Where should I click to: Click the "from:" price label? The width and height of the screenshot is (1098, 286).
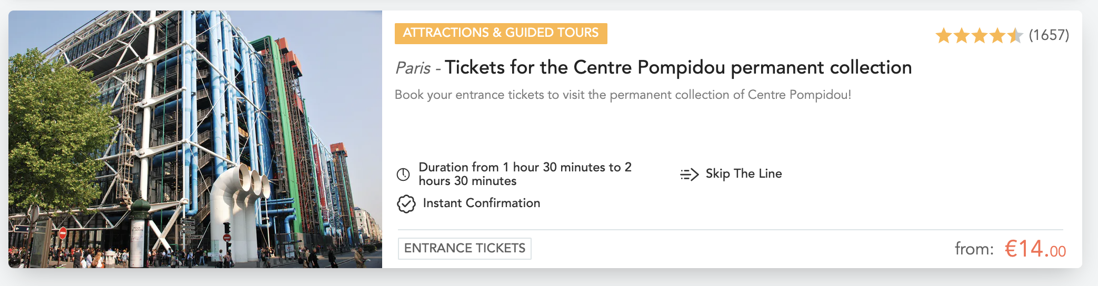click(x=974, y=249)
